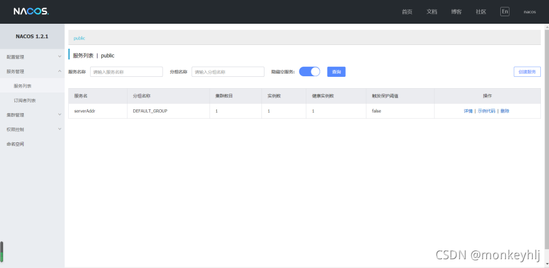Click the 分组名称 column header

tap(168, 96)
